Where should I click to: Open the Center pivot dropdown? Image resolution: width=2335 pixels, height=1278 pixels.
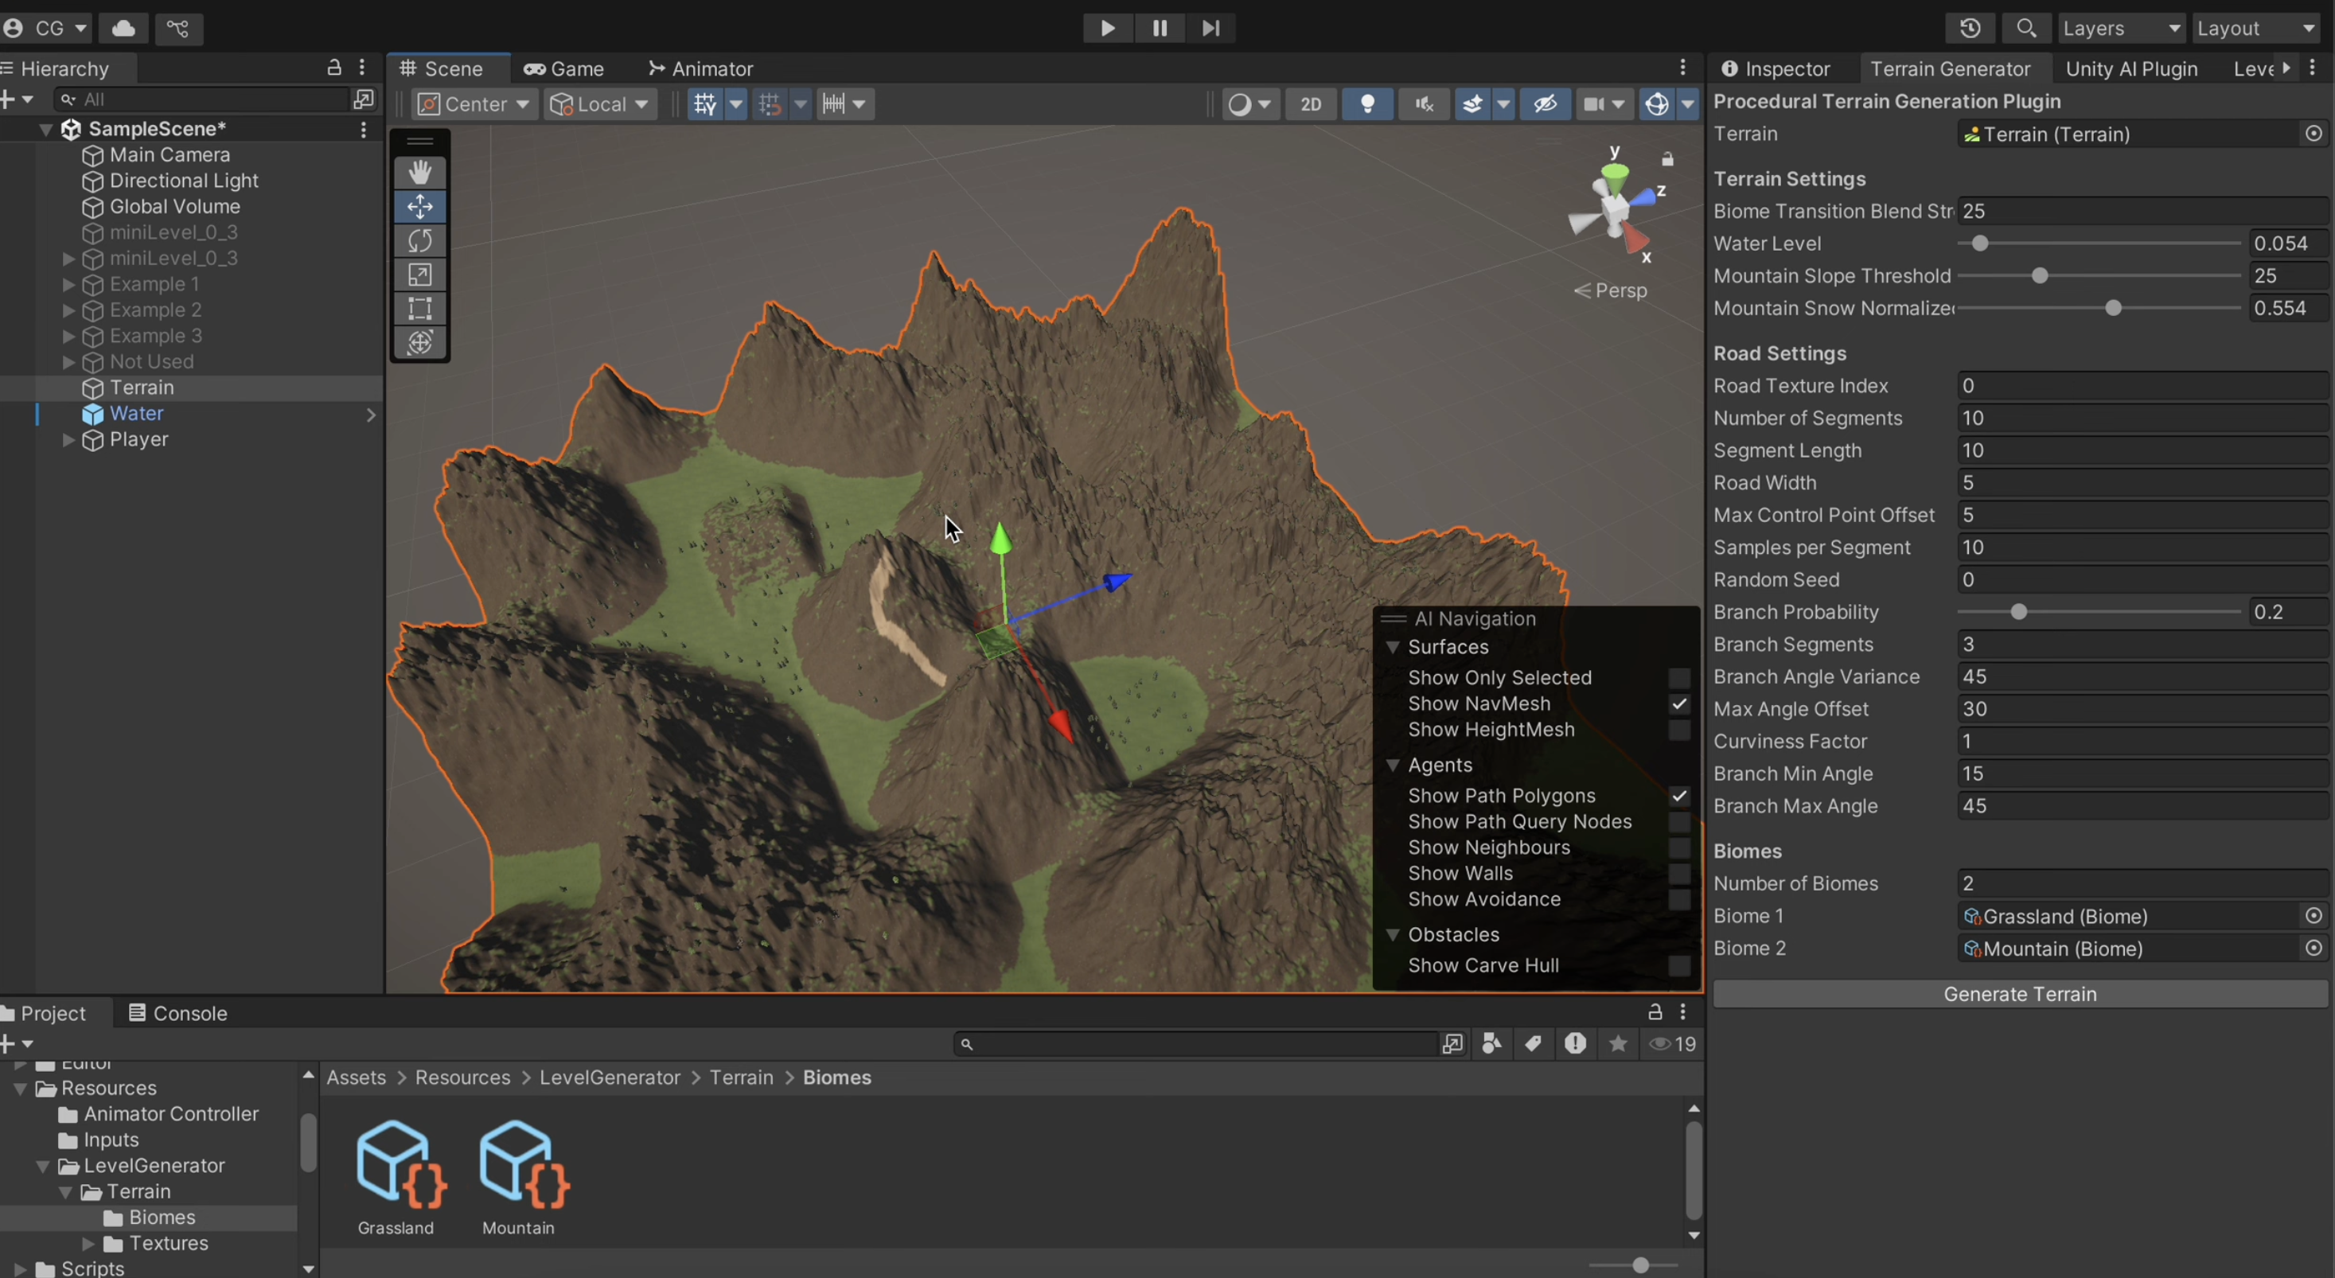coord(475,104)
